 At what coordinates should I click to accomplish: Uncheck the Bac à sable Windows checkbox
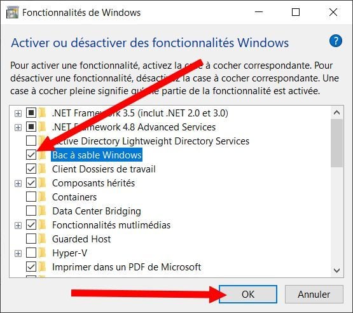tap(31, 155)
